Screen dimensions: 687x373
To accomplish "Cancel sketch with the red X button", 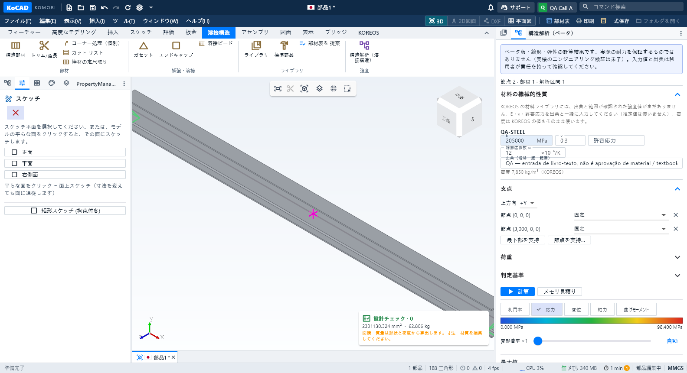I will pyautogui.click(x=16, y=113).
